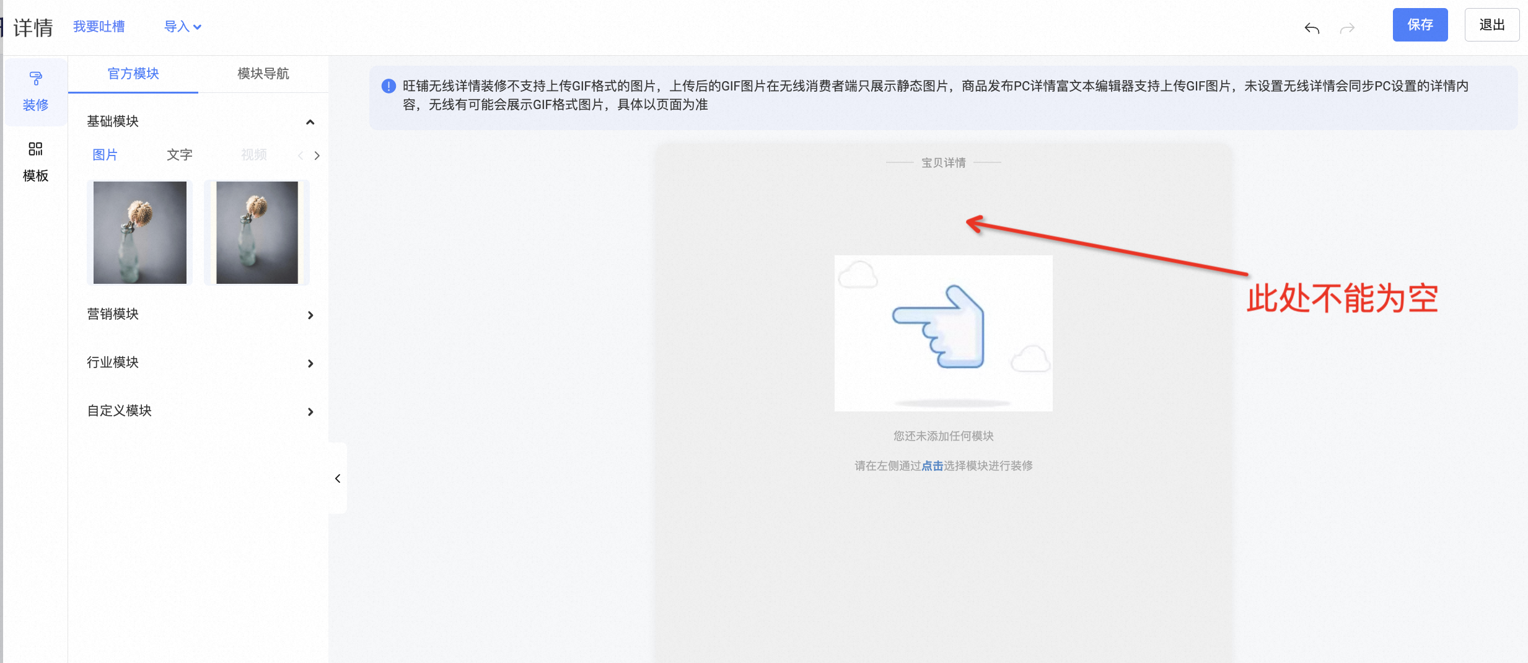The image size is (1528, 663).
Task: Click the redo arrow icon
Action: (1347, 28)
